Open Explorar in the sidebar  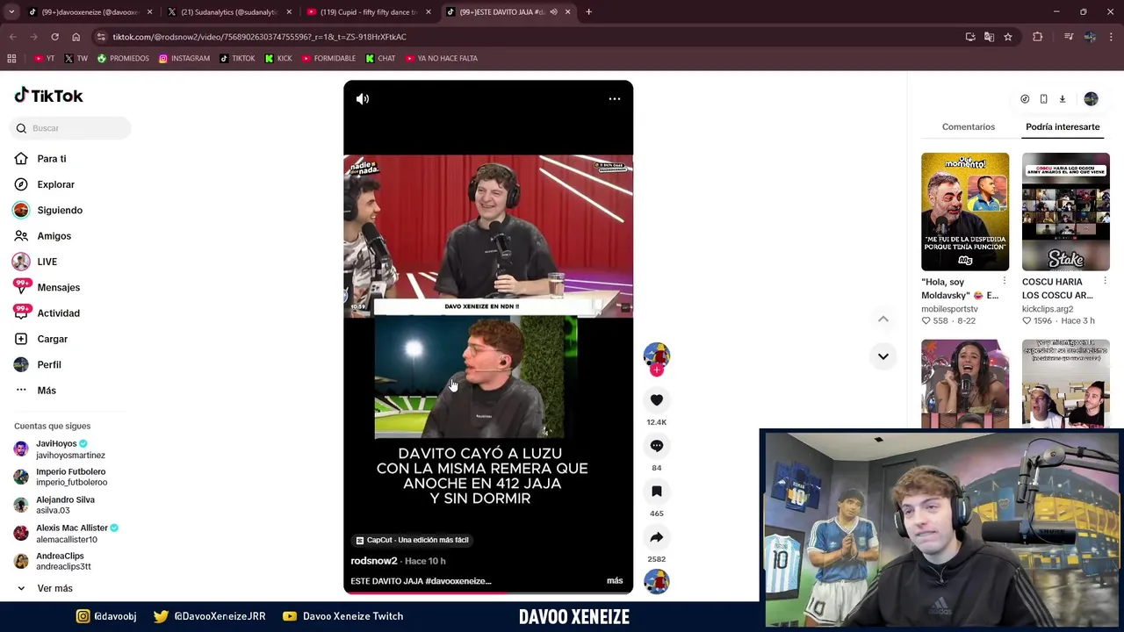click(x=55, y=184)
